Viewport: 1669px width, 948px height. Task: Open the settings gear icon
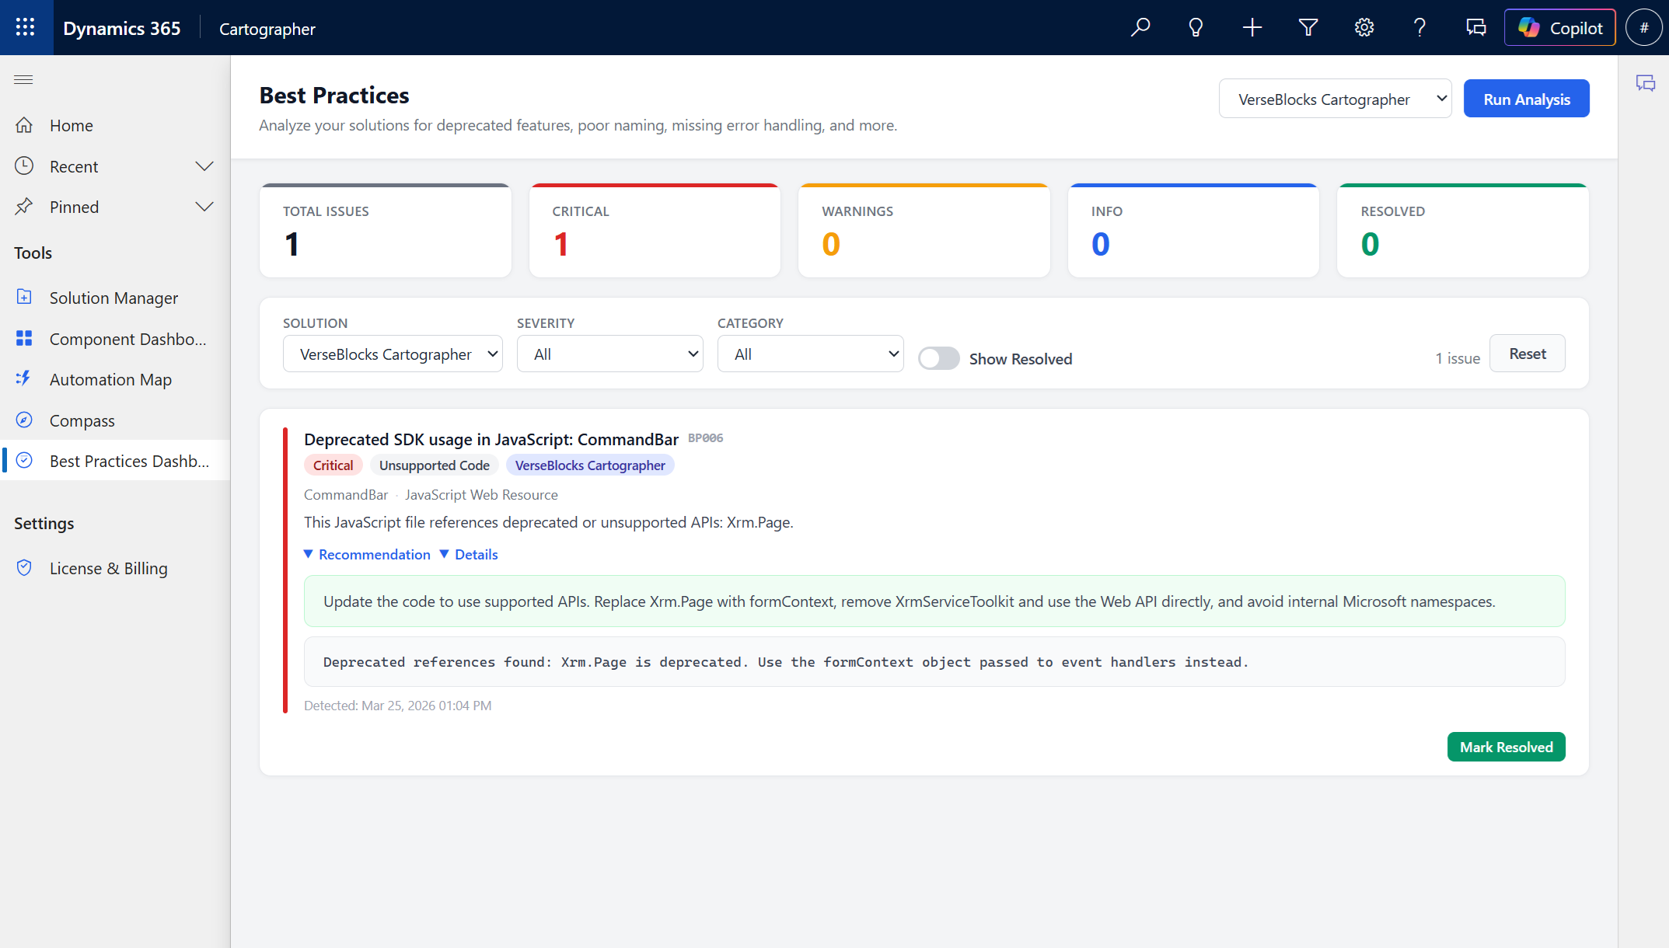1364,28
